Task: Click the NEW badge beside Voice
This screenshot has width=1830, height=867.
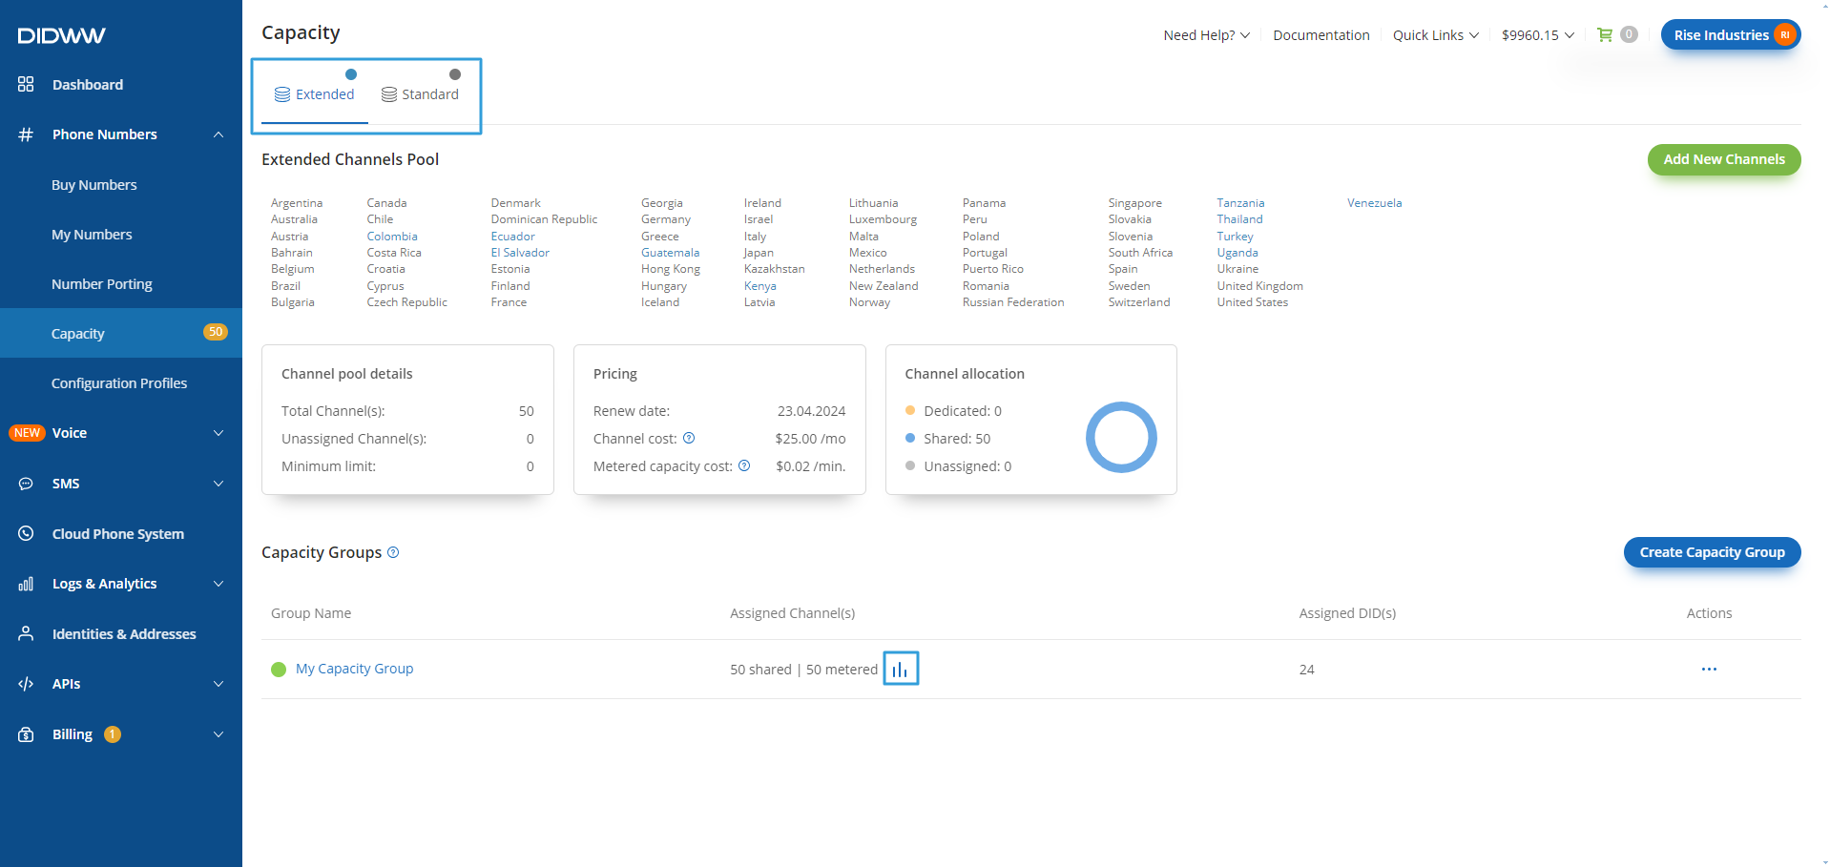Action: pyautogui.click(x=27, y=433)
